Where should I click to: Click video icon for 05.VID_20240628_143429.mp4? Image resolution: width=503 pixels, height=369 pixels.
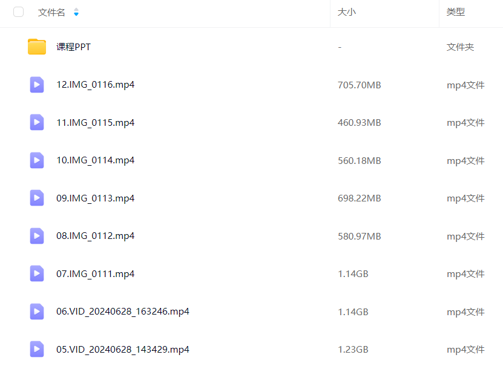(37, 349)
